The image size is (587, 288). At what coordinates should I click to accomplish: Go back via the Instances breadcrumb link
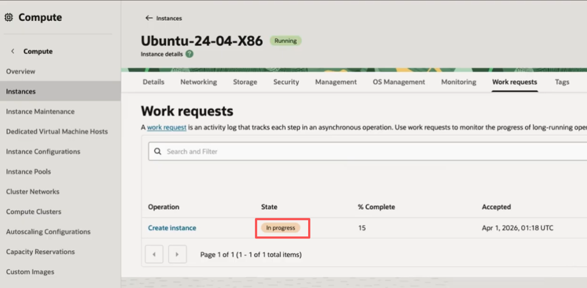pyautogui.click(x=169, y=18)
